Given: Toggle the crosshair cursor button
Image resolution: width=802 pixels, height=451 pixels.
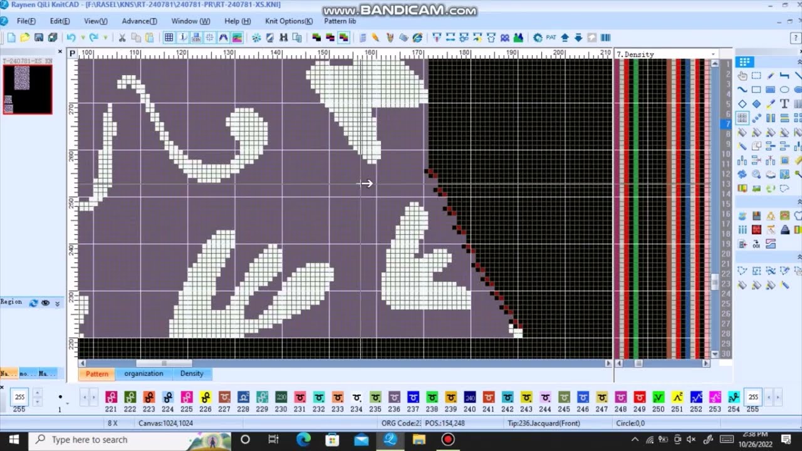Looking at the screenshot, I should [210, 38].
